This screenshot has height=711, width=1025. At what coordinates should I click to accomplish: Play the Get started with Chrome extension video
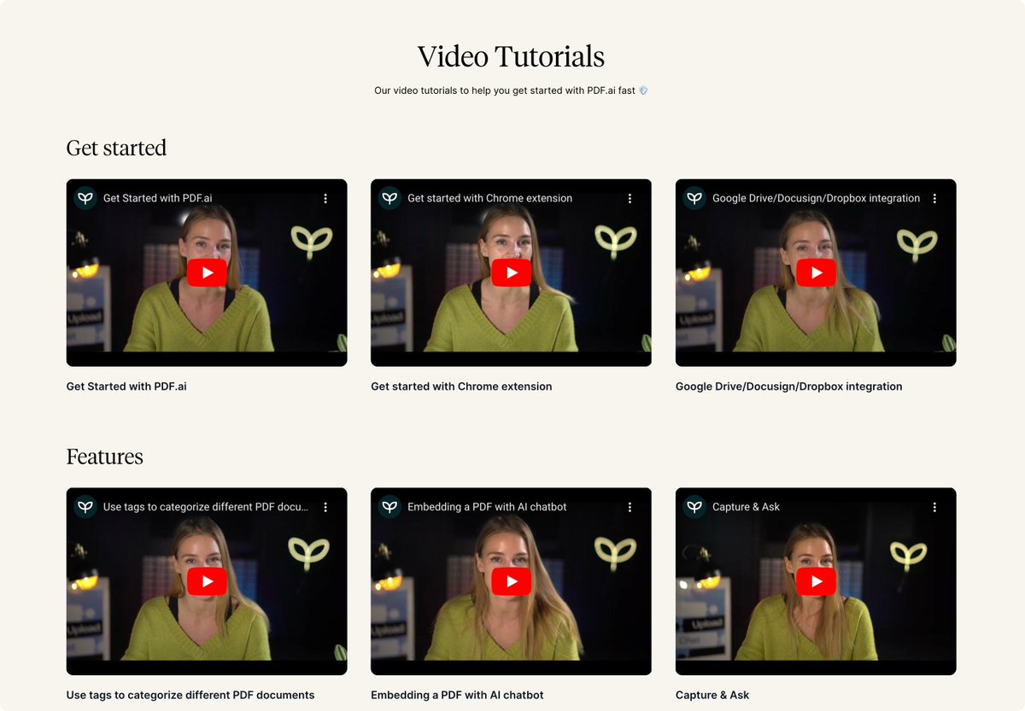tap(511, 272)
